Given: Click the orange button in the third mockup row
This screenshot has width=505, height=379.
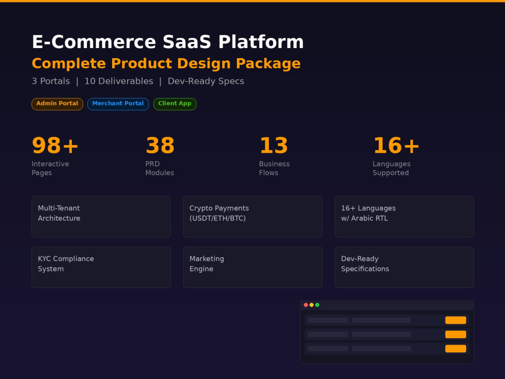Looking at the screenshot, I should coord(456,348).
